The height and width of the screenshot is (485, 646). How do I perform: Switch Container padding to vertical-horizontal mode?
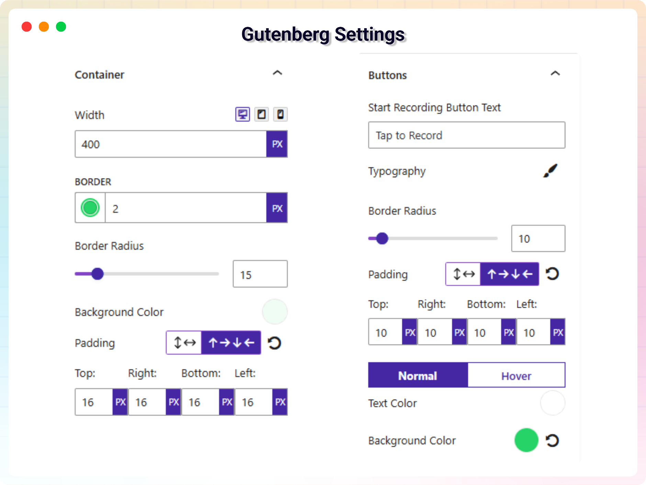point(184,343)
